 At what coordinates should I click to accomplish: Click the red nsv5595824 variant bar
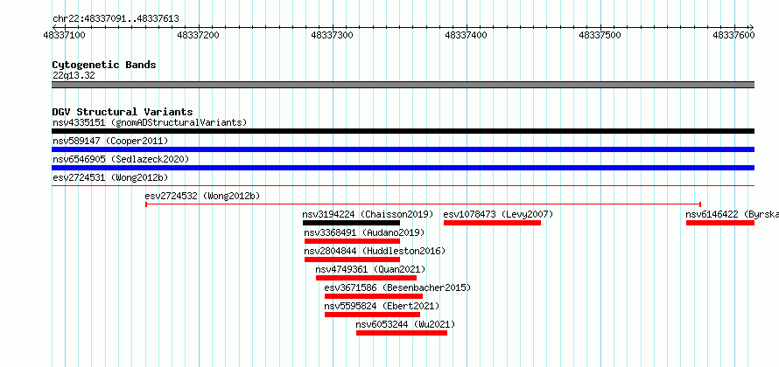tap(373, 315)
